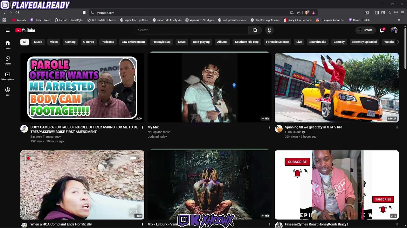Open the Leo AI sparkle icon
Viewport: 407px width, 228px height.
click(x=390, y=13)
